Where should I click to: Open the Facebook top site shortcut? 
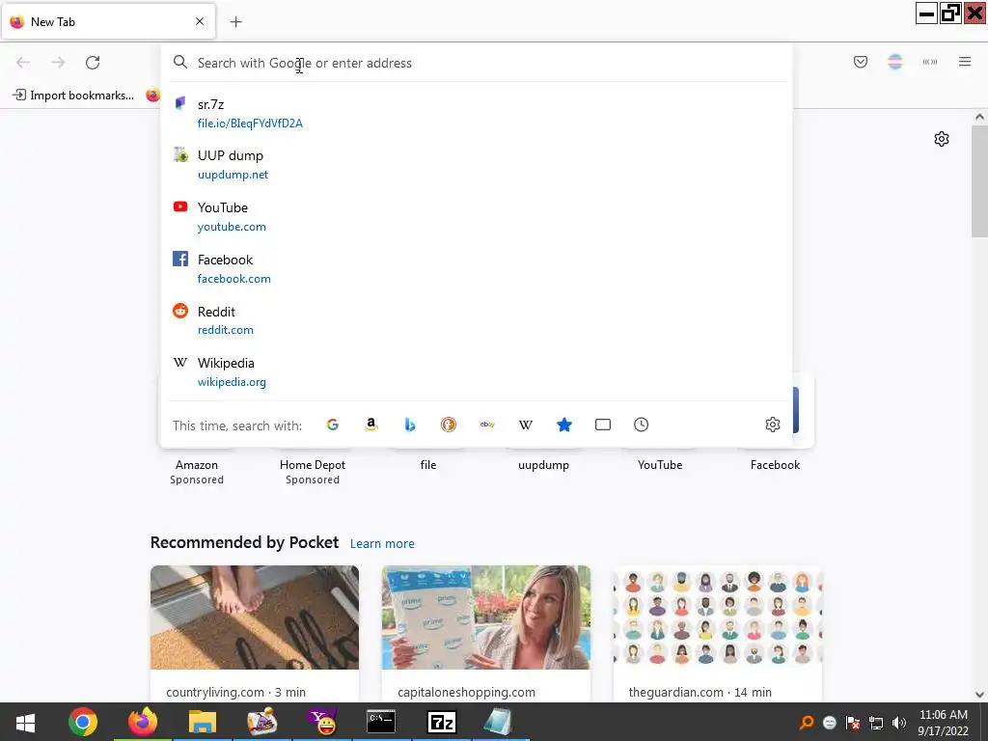click(775, 465)
